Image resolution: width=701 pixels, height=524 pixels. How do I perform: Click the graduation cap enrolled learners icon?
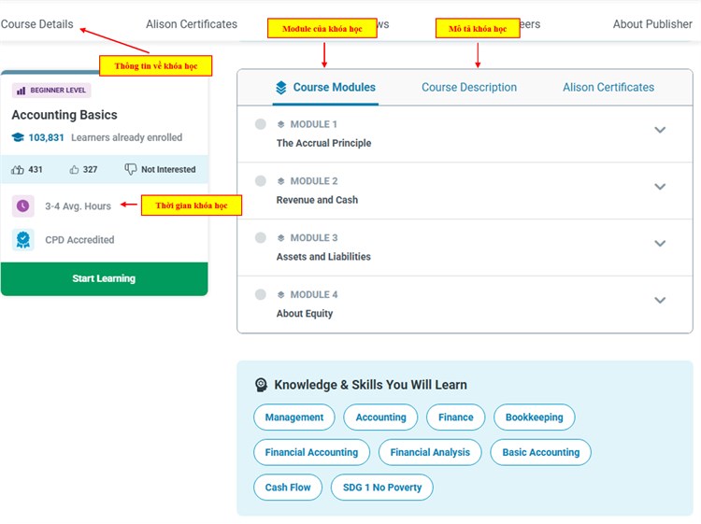pyautogui.click(x=18, y=137)
